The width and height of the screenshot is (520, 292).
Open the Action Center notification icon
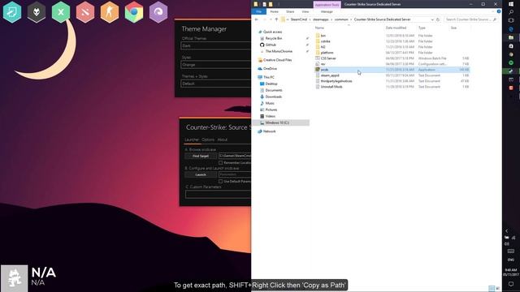[x=511, y=284]
